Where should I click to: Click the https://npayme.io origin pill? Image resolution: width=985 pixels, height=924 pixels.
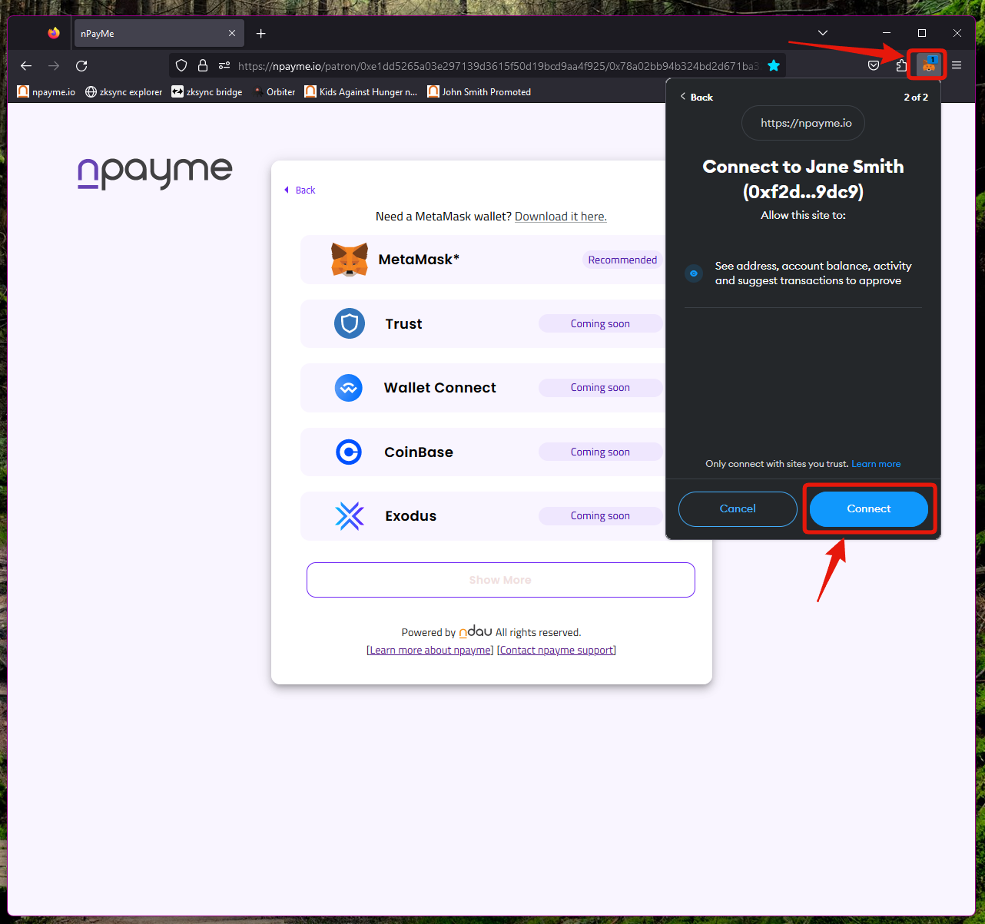(x=803, y=123)
